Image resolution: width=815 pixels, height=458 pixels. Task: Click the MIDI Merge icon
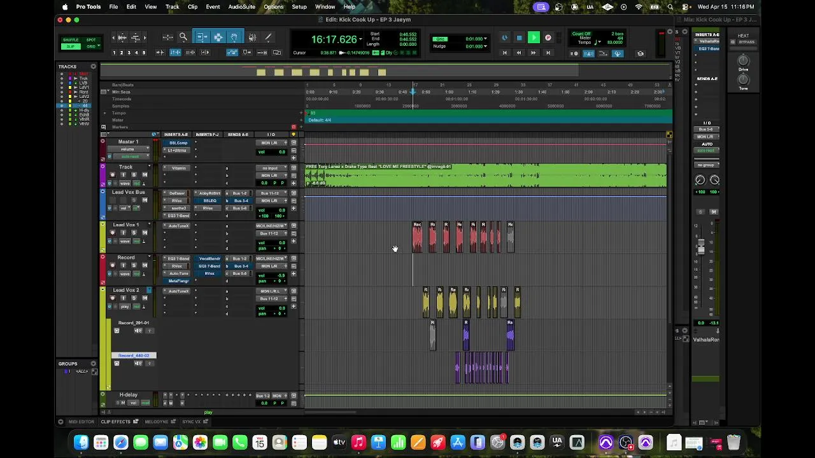(603, 53)
